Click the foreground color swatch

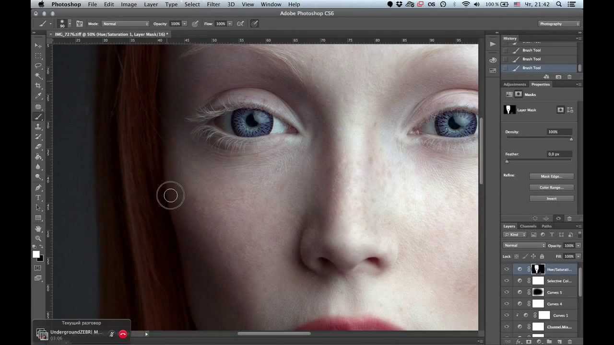click(36, 254)
